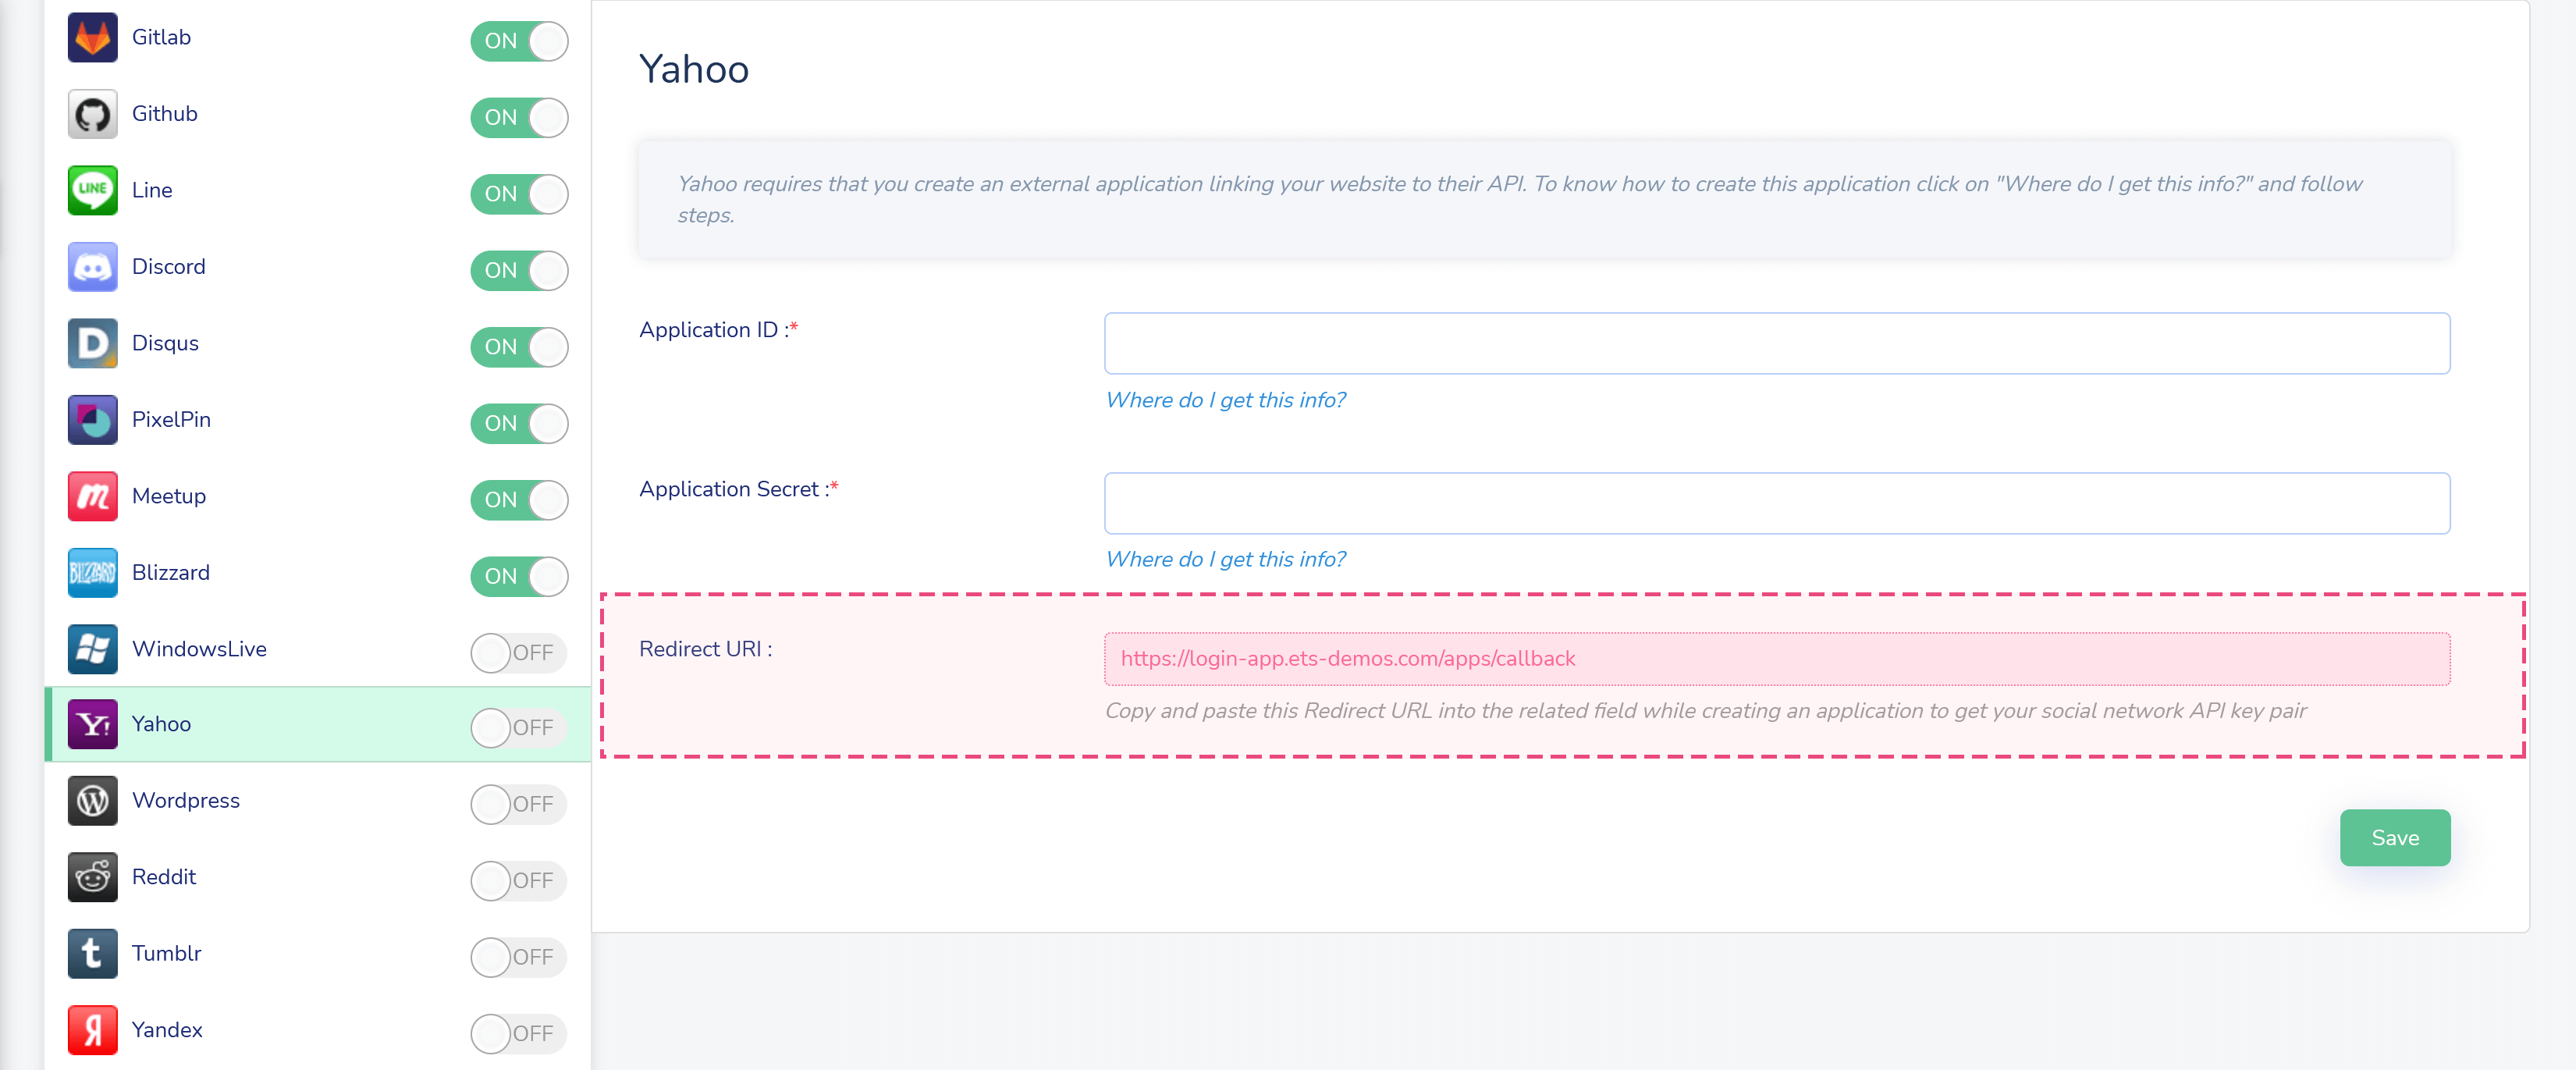Click the Yandex icon
The height and width of the screenshot is (1070, 2576).
click(92, 1029)
